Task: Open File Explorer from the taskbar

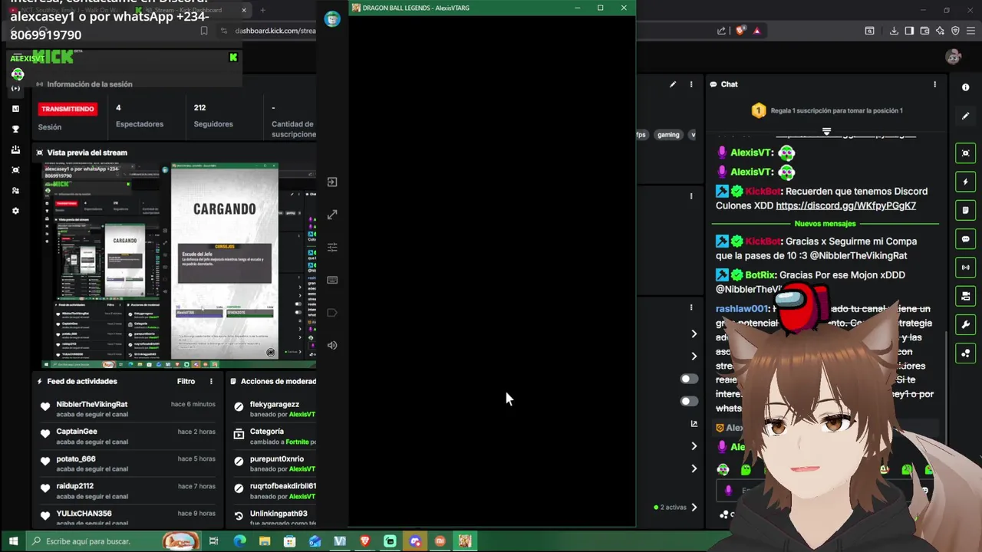Action: [265, 541]
